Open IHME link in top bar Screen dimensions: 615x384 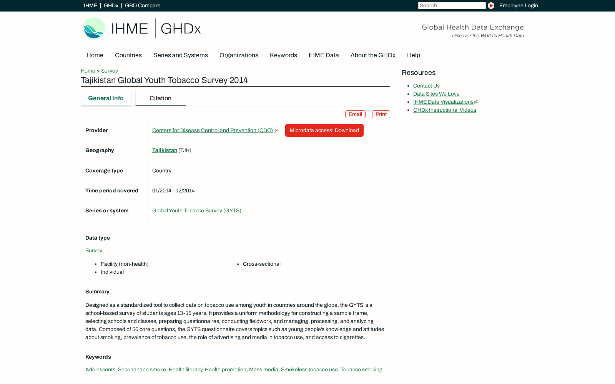click(90, 5)
